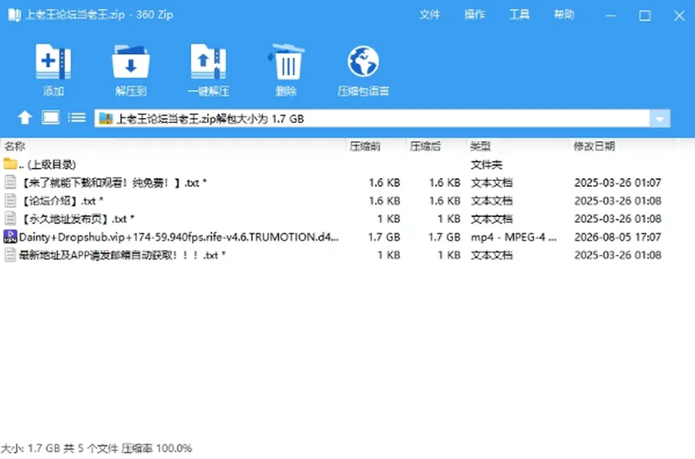Viewport: 695px width, 459px height.
Task: Maximize the 360 Zip window
Action: (645, 15)
